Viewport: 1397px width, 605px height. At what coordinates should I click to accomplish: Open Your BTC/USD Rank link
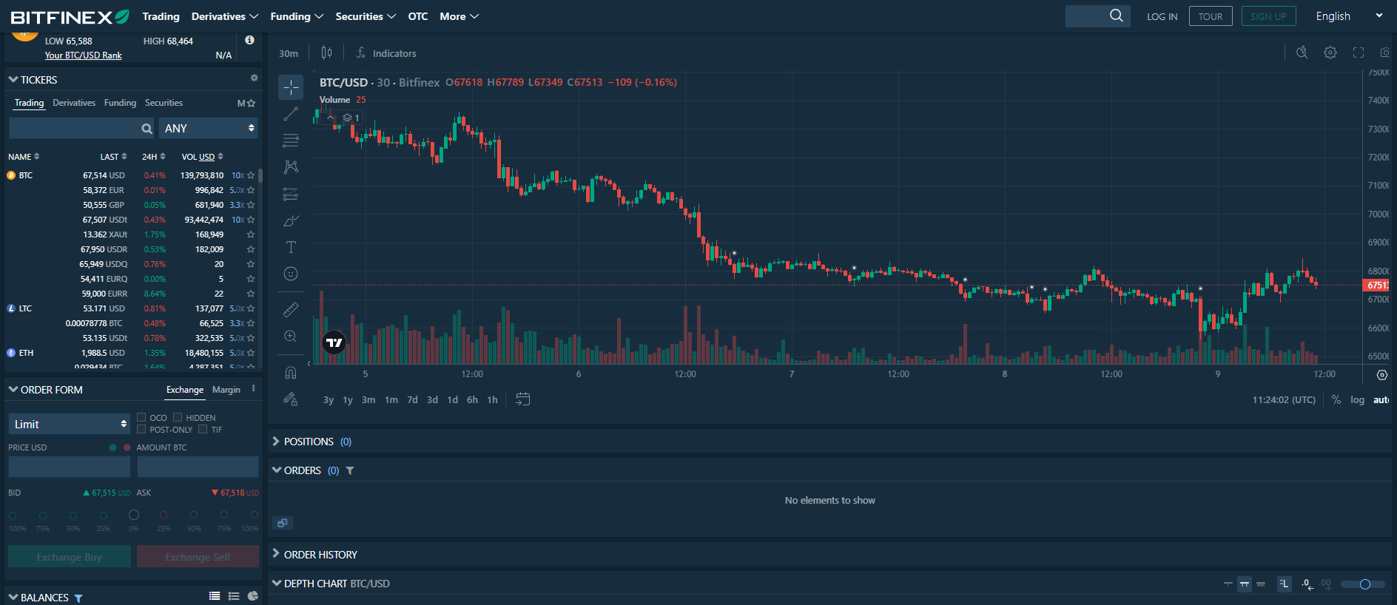click(83, 55)
